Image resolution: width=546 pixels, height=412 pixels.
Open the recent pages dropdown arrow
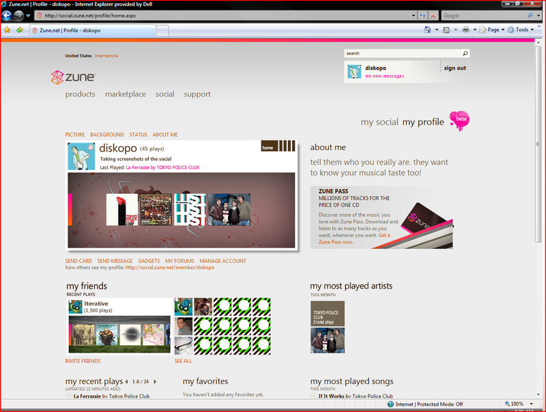pyautogui.click(x=28, y=16)
